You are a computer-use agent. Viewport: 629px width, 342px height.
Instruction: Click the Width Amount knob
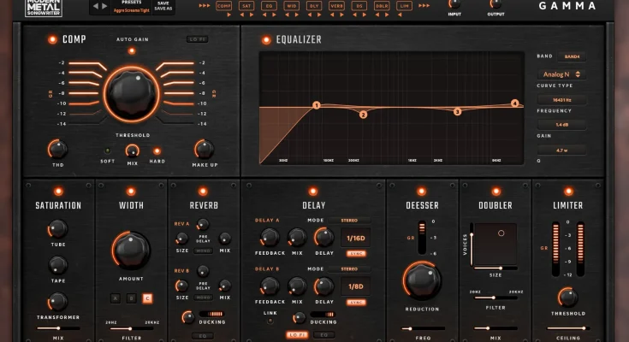[131, 250]
